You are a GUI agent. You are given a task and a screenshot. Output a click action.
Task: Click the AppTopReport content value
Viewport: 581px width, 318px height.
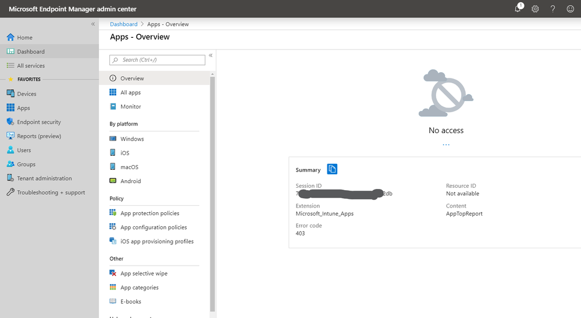coord(464,213)
